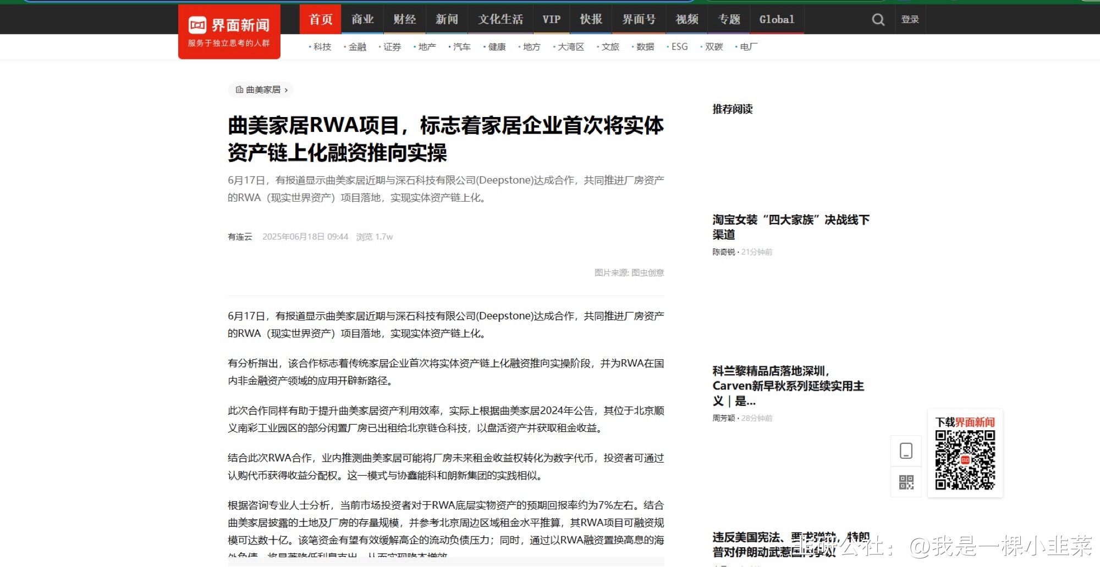The image size is (1100, 567).
Task: Open the 文化生活 tab
Action: tap(500, 19)
